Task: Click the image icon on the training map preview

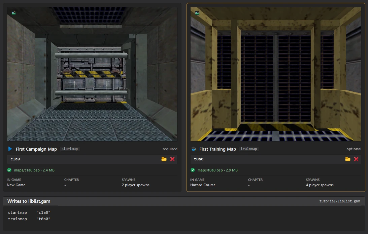Action: click(x=197, y=13)
